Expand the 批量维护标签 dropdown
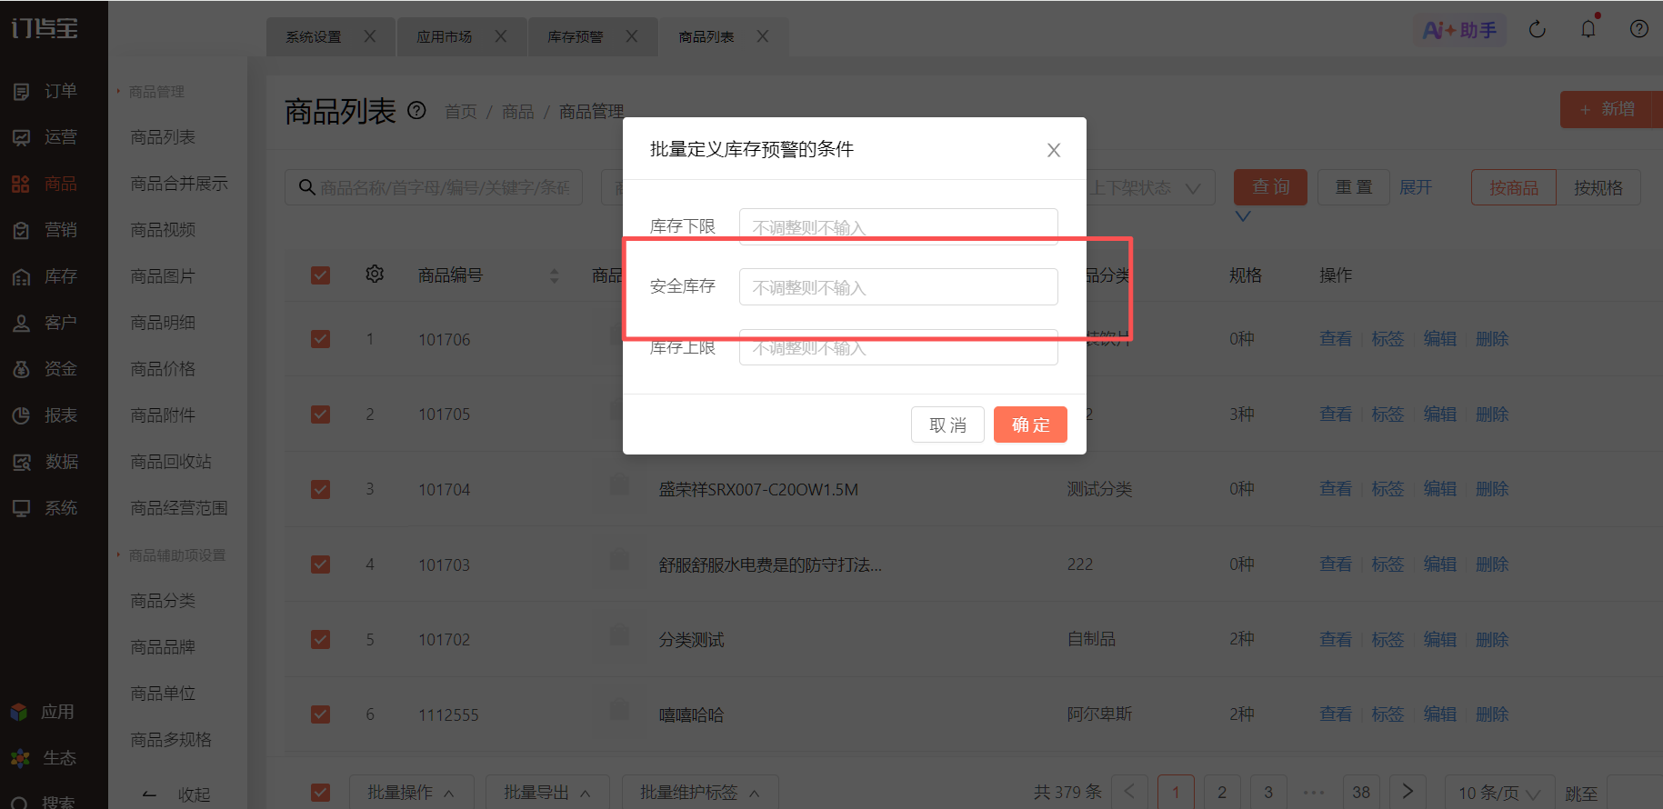Screen dimensions: 1663x809 point(700,793)
